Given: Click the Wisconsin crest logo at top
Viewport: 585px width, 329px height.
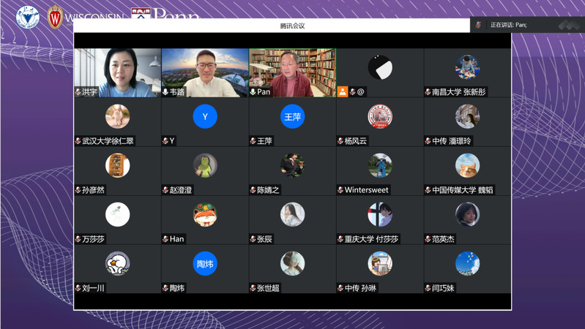Looking at the screenshot, I should tap(55, 16).
